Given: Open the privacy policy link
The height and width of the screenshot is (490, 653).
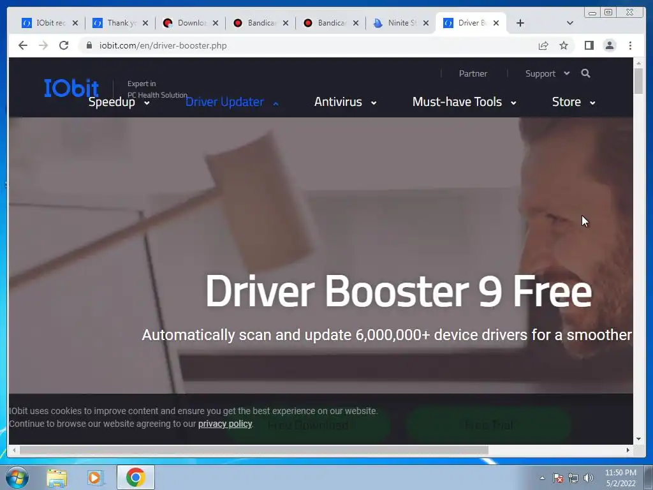Looking at the screenshot, I should (225, 424).
